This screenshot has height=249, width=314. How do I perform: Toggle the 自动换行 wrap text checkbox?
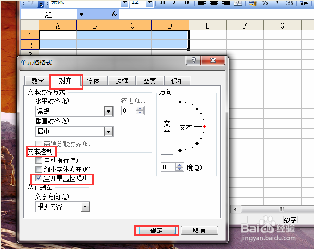39,160
